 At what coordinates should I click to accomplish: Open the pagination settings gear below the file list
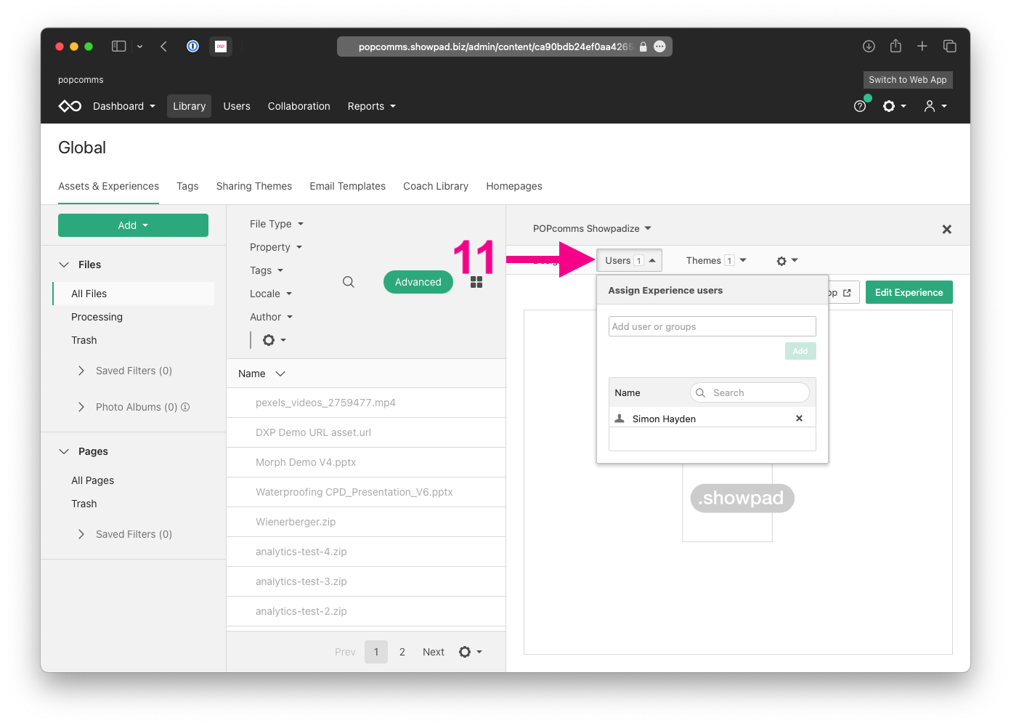click(x=466, y=652)
